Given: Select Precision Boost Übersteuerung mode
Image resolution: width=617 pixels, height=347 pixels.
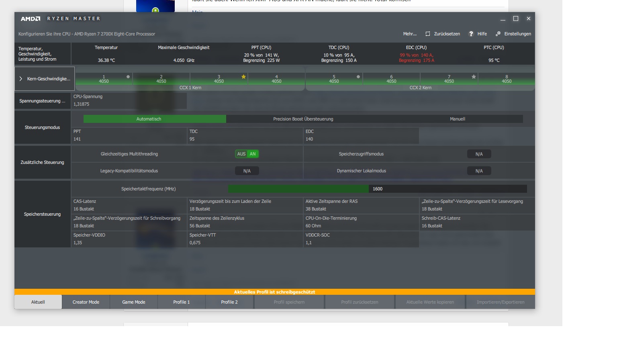Looking at the screenshot, I should [303, 119].
